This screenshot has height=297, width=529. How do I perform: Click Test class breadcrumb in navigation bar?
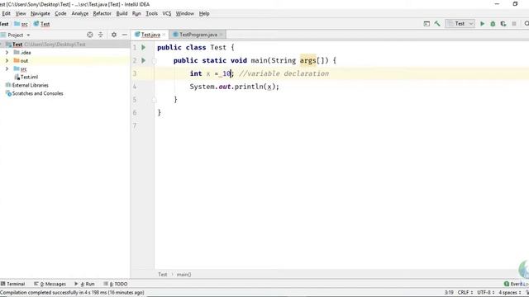(x=41, y=24)
